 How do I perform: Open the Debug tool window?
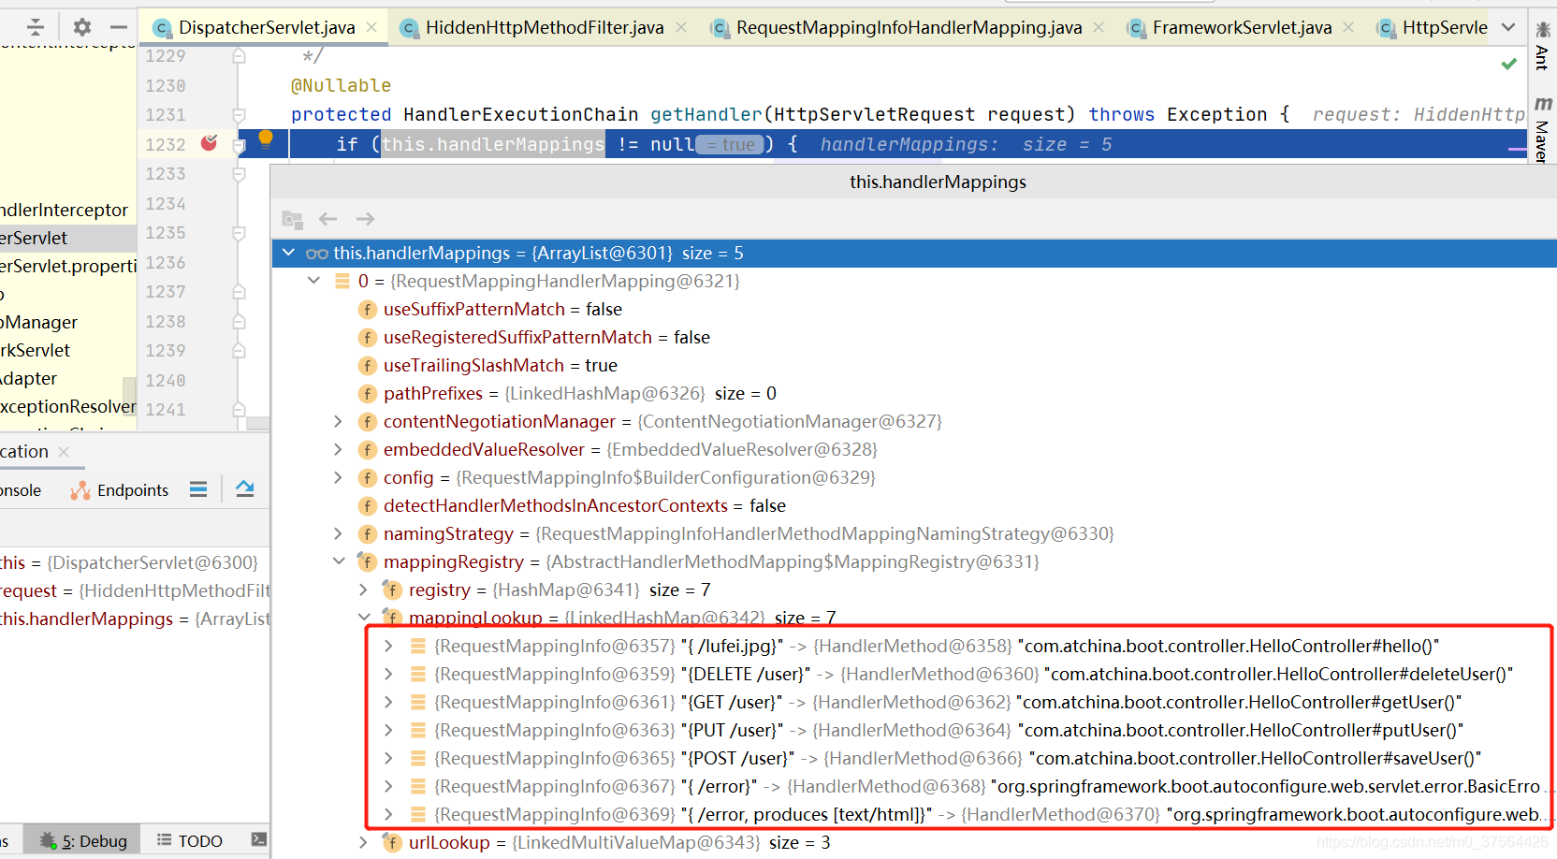point(83,840)
